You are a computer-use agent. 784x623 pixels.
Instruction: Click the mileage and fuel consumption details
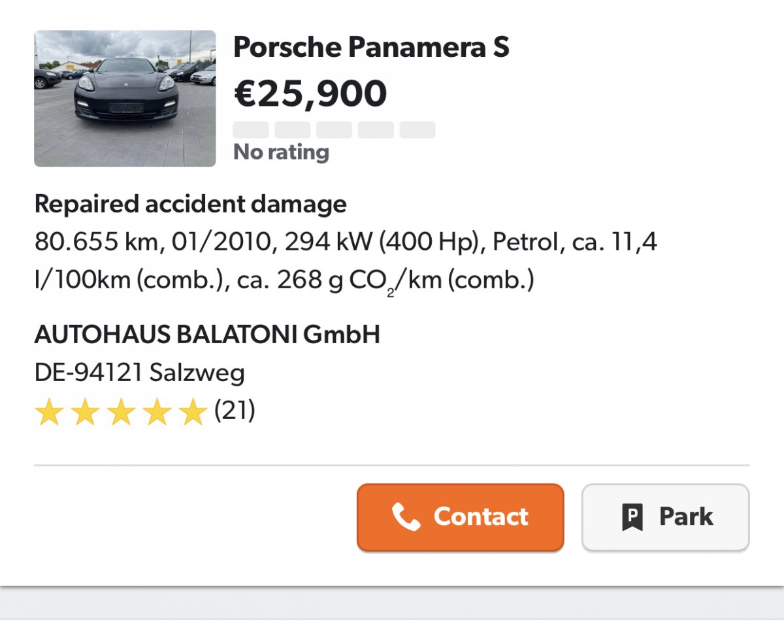345,261
